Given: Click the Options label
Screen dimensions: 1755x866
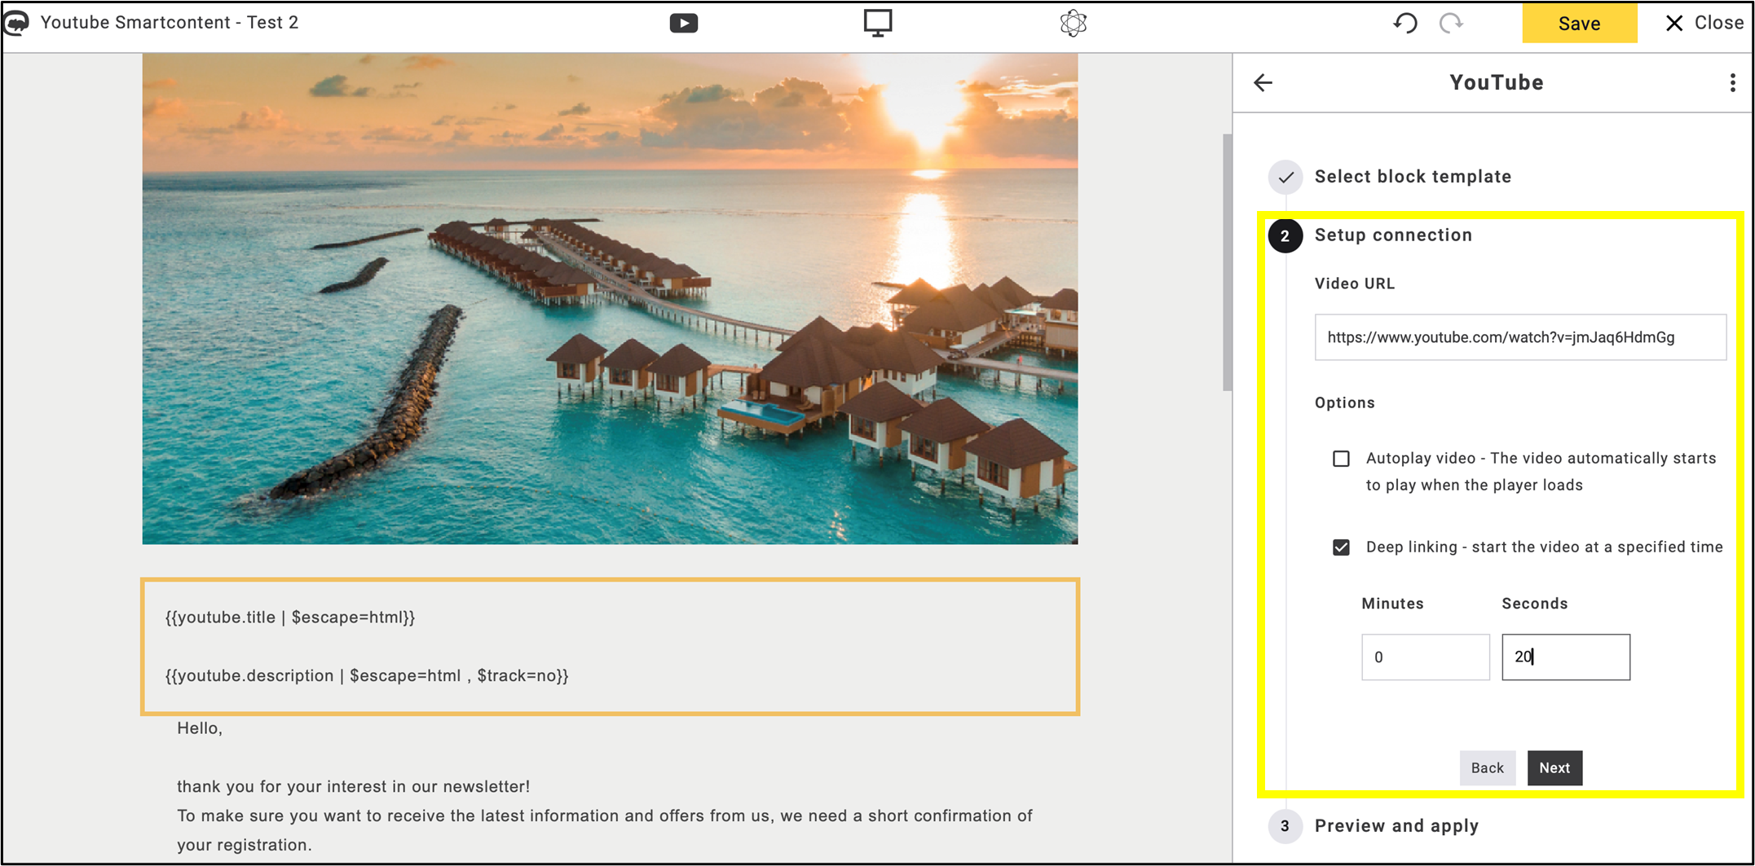Looking at the screenshot, I should [x=1344, y=403].
